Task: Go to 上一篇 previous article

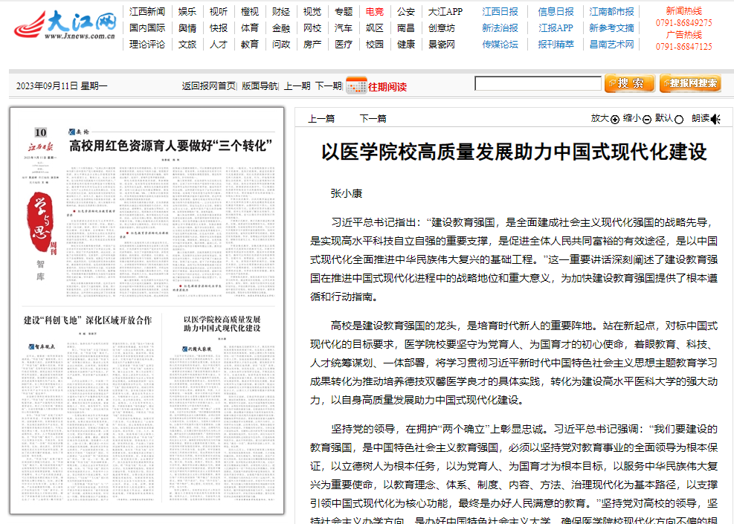Action: coord(321,119)
